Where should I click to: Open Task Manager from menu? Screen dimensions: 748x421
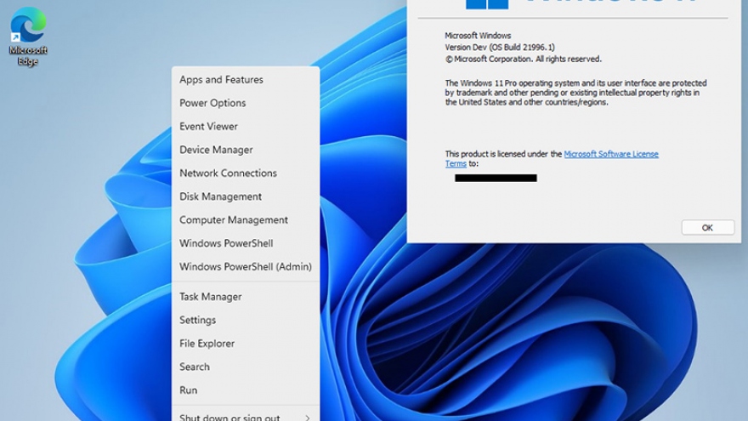(x=210, y=297)
